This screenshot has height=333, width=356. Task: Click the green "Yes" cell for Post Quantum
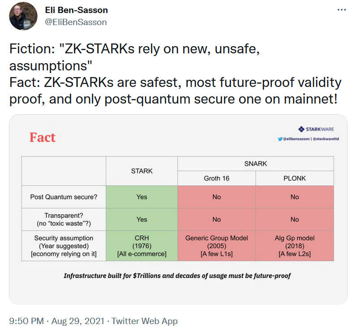coord(142,197)
